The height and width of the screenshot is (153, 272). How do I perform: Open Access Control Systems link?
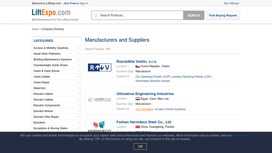pos(170,109)
